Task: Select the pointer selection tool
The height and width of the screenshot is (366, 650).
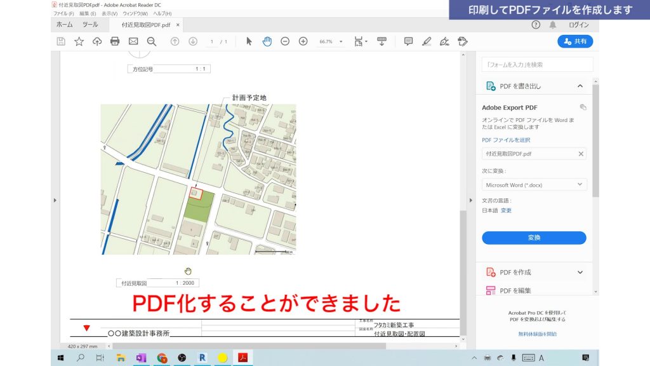Action: point(248,41)
